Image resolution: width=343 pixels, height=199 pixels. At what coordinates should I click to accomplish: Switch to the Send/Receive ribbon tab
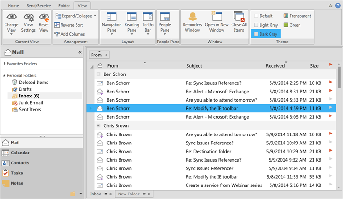point(38,5)
